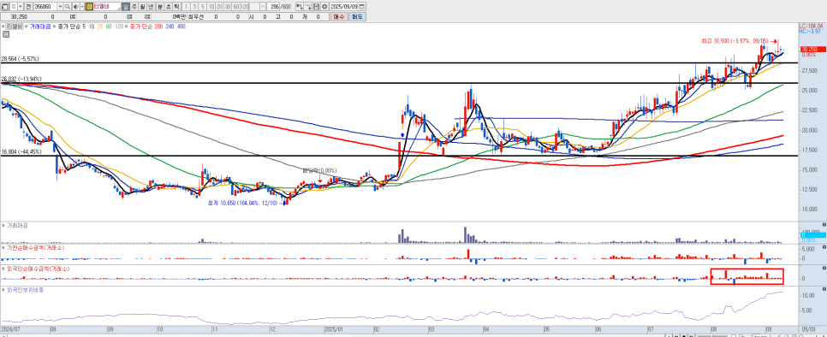827x337 pixels.
Task: Select the daily (일) period toggle
Action: (x=126, y=6)
